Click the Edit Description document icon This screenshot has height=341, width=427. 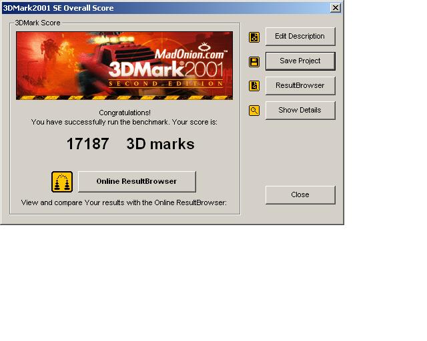tap(254, 37)
